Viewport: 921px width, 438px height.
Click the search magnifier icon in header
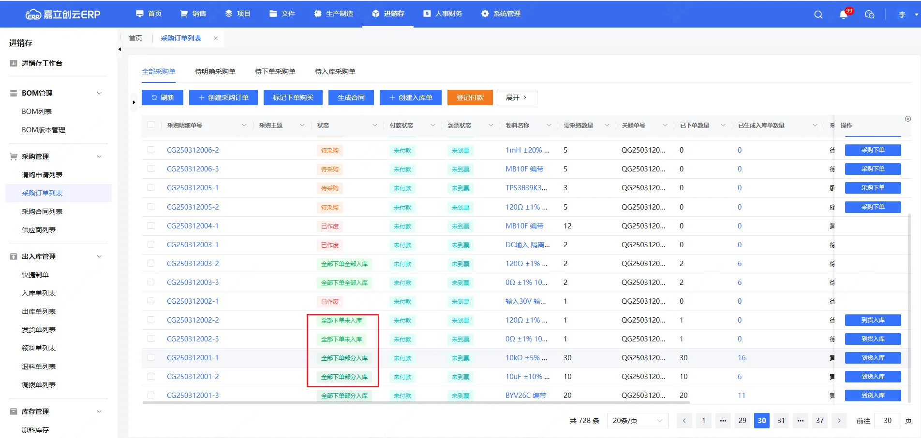click(818, 14)
